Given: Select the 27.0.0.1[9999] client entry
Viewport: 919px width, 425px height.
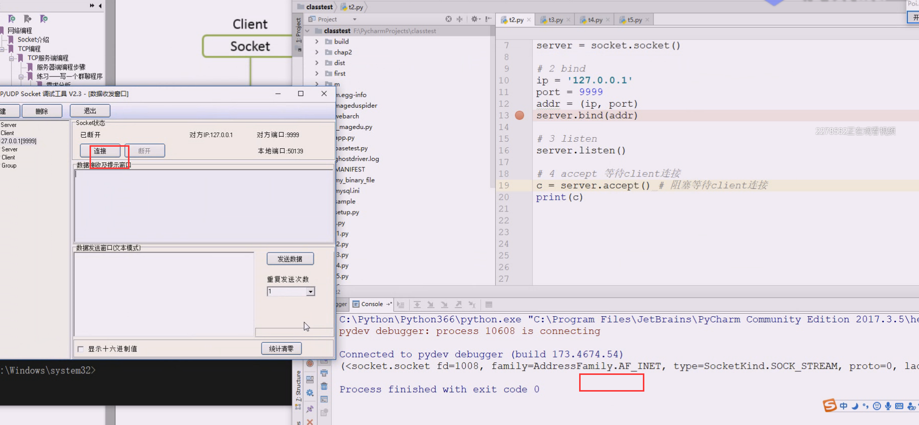Looking at the screenshot, I should (x=19, y=141).
